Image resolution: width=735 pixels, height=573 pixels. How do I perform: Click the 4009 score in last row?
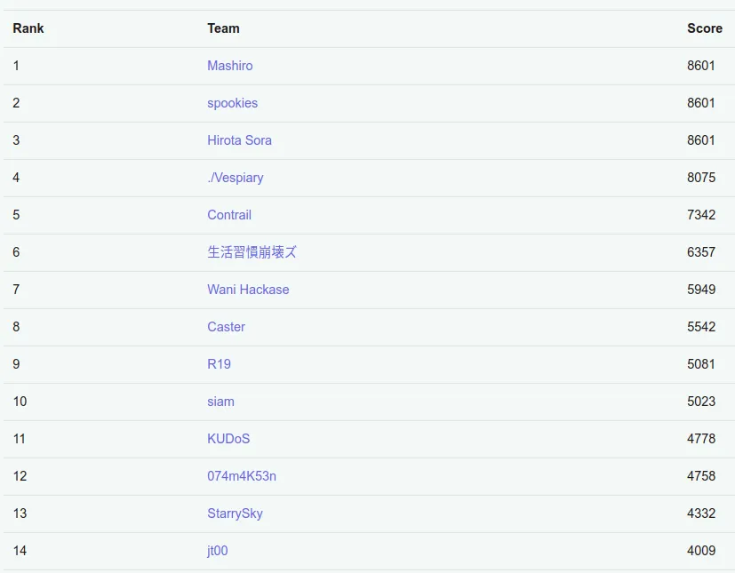pyautogui.click(x=700, y=551)
